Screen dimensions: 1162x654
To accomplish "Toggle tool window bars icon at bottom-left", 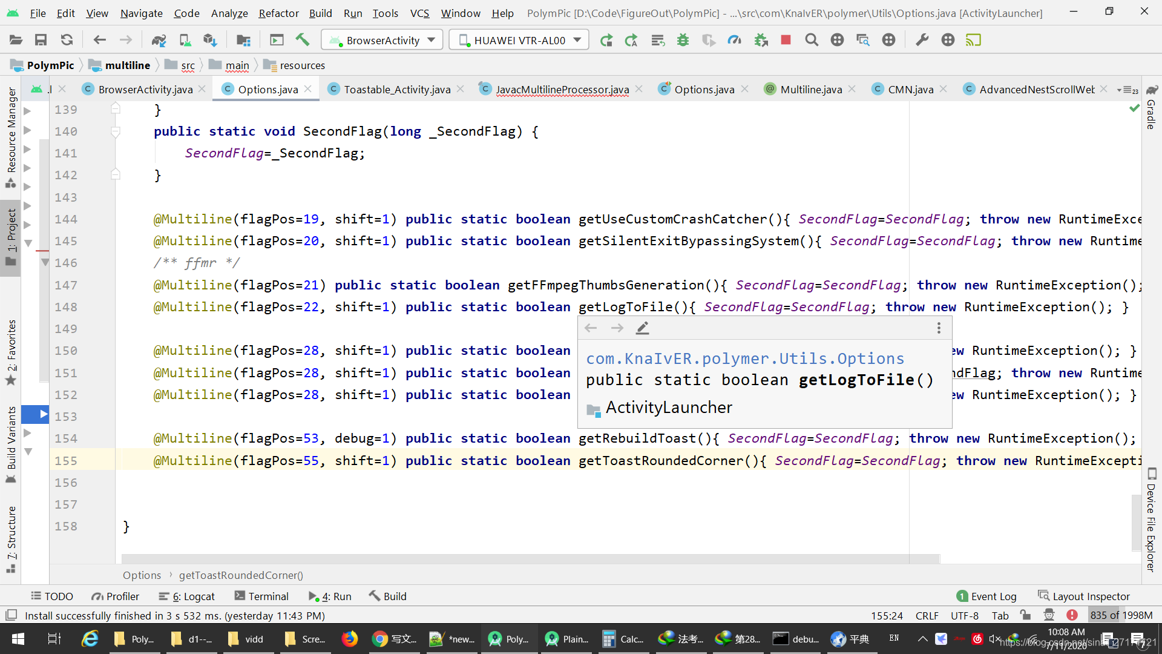I will pos(11,615).
